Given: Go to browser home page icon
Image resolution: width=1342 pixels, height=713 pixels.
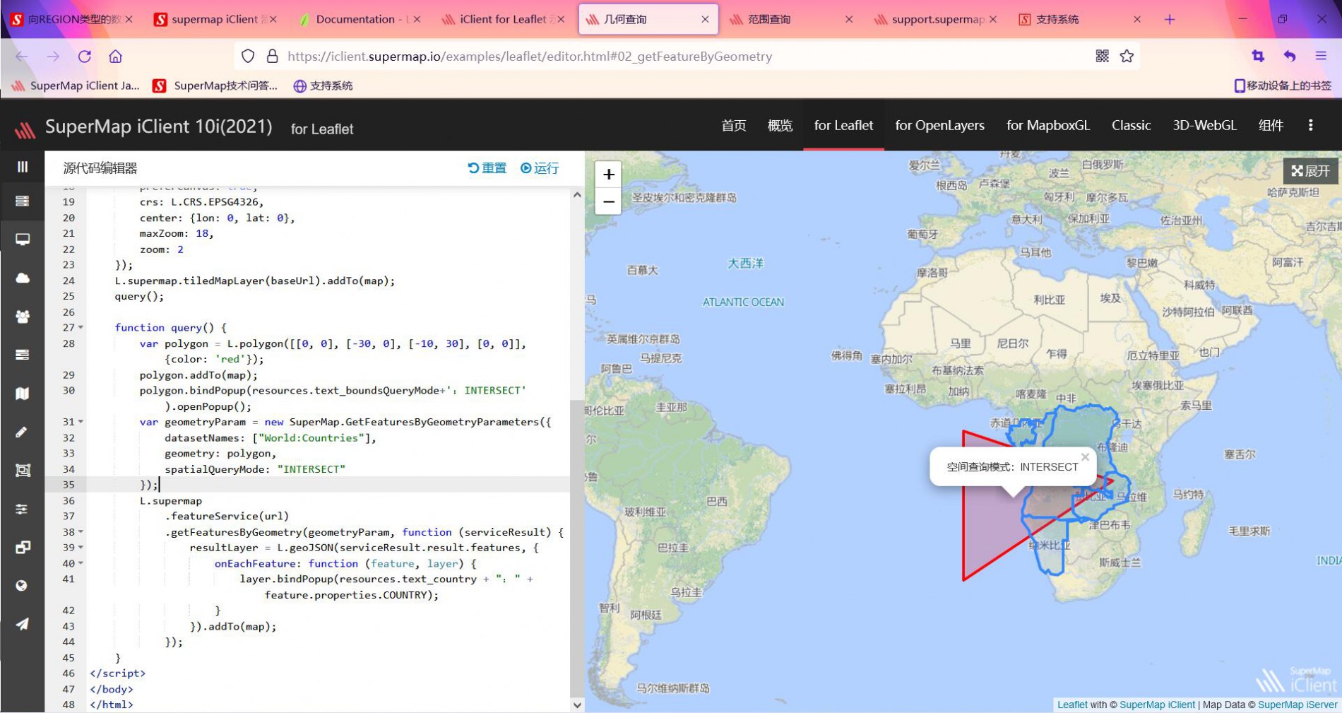Looking at the screenshot, I should click(116, 57).
